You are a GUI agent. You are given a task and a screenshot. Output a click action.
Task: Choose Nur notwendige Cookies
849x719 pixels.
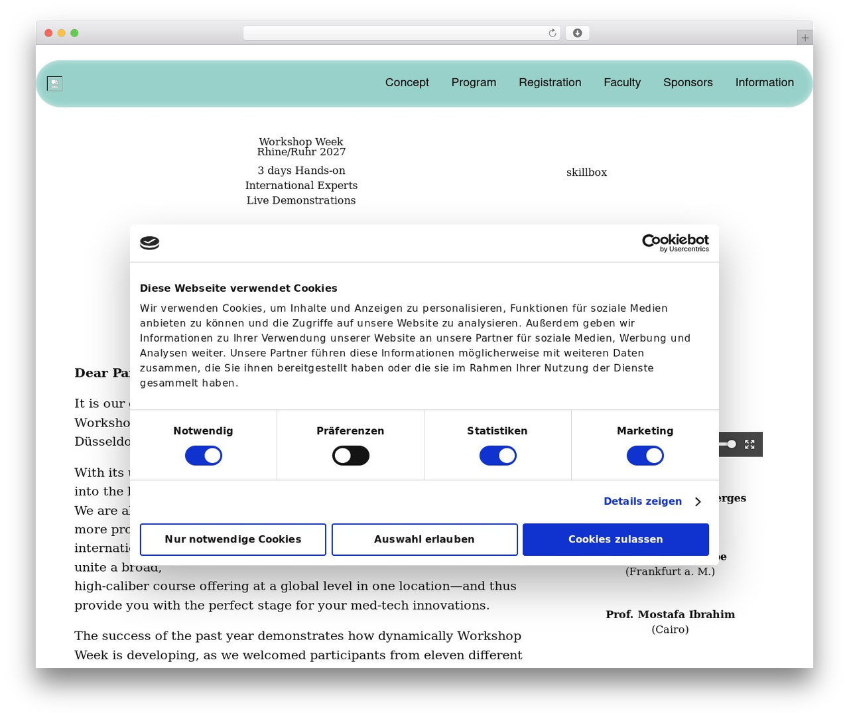(x=233, y=539)
